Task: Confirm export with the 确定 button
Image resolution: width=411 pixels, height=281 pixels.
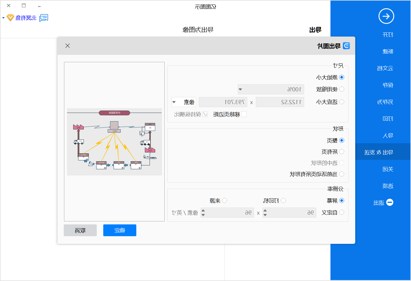Action: pos(120,230)
